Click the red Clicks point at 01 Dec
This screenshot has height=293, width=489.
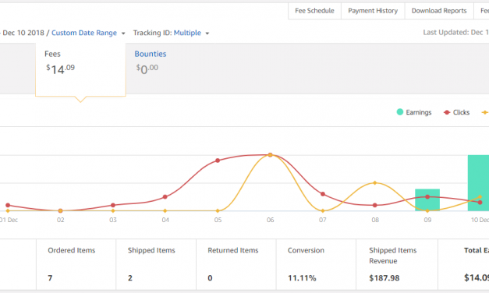pyautogui.click(x=8, y=205)
